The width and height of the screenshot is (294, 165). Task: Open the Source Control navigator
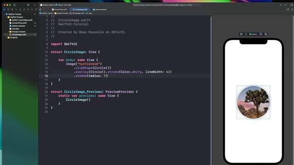(x=8, y=9)
